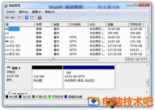
Task: Select the (J:) removable volume row
Action: pyautogui.click(x=75, y=41)
